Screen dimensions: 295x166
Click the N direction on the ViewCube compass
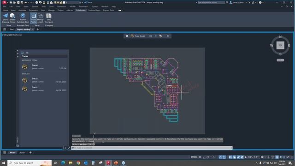280,37
